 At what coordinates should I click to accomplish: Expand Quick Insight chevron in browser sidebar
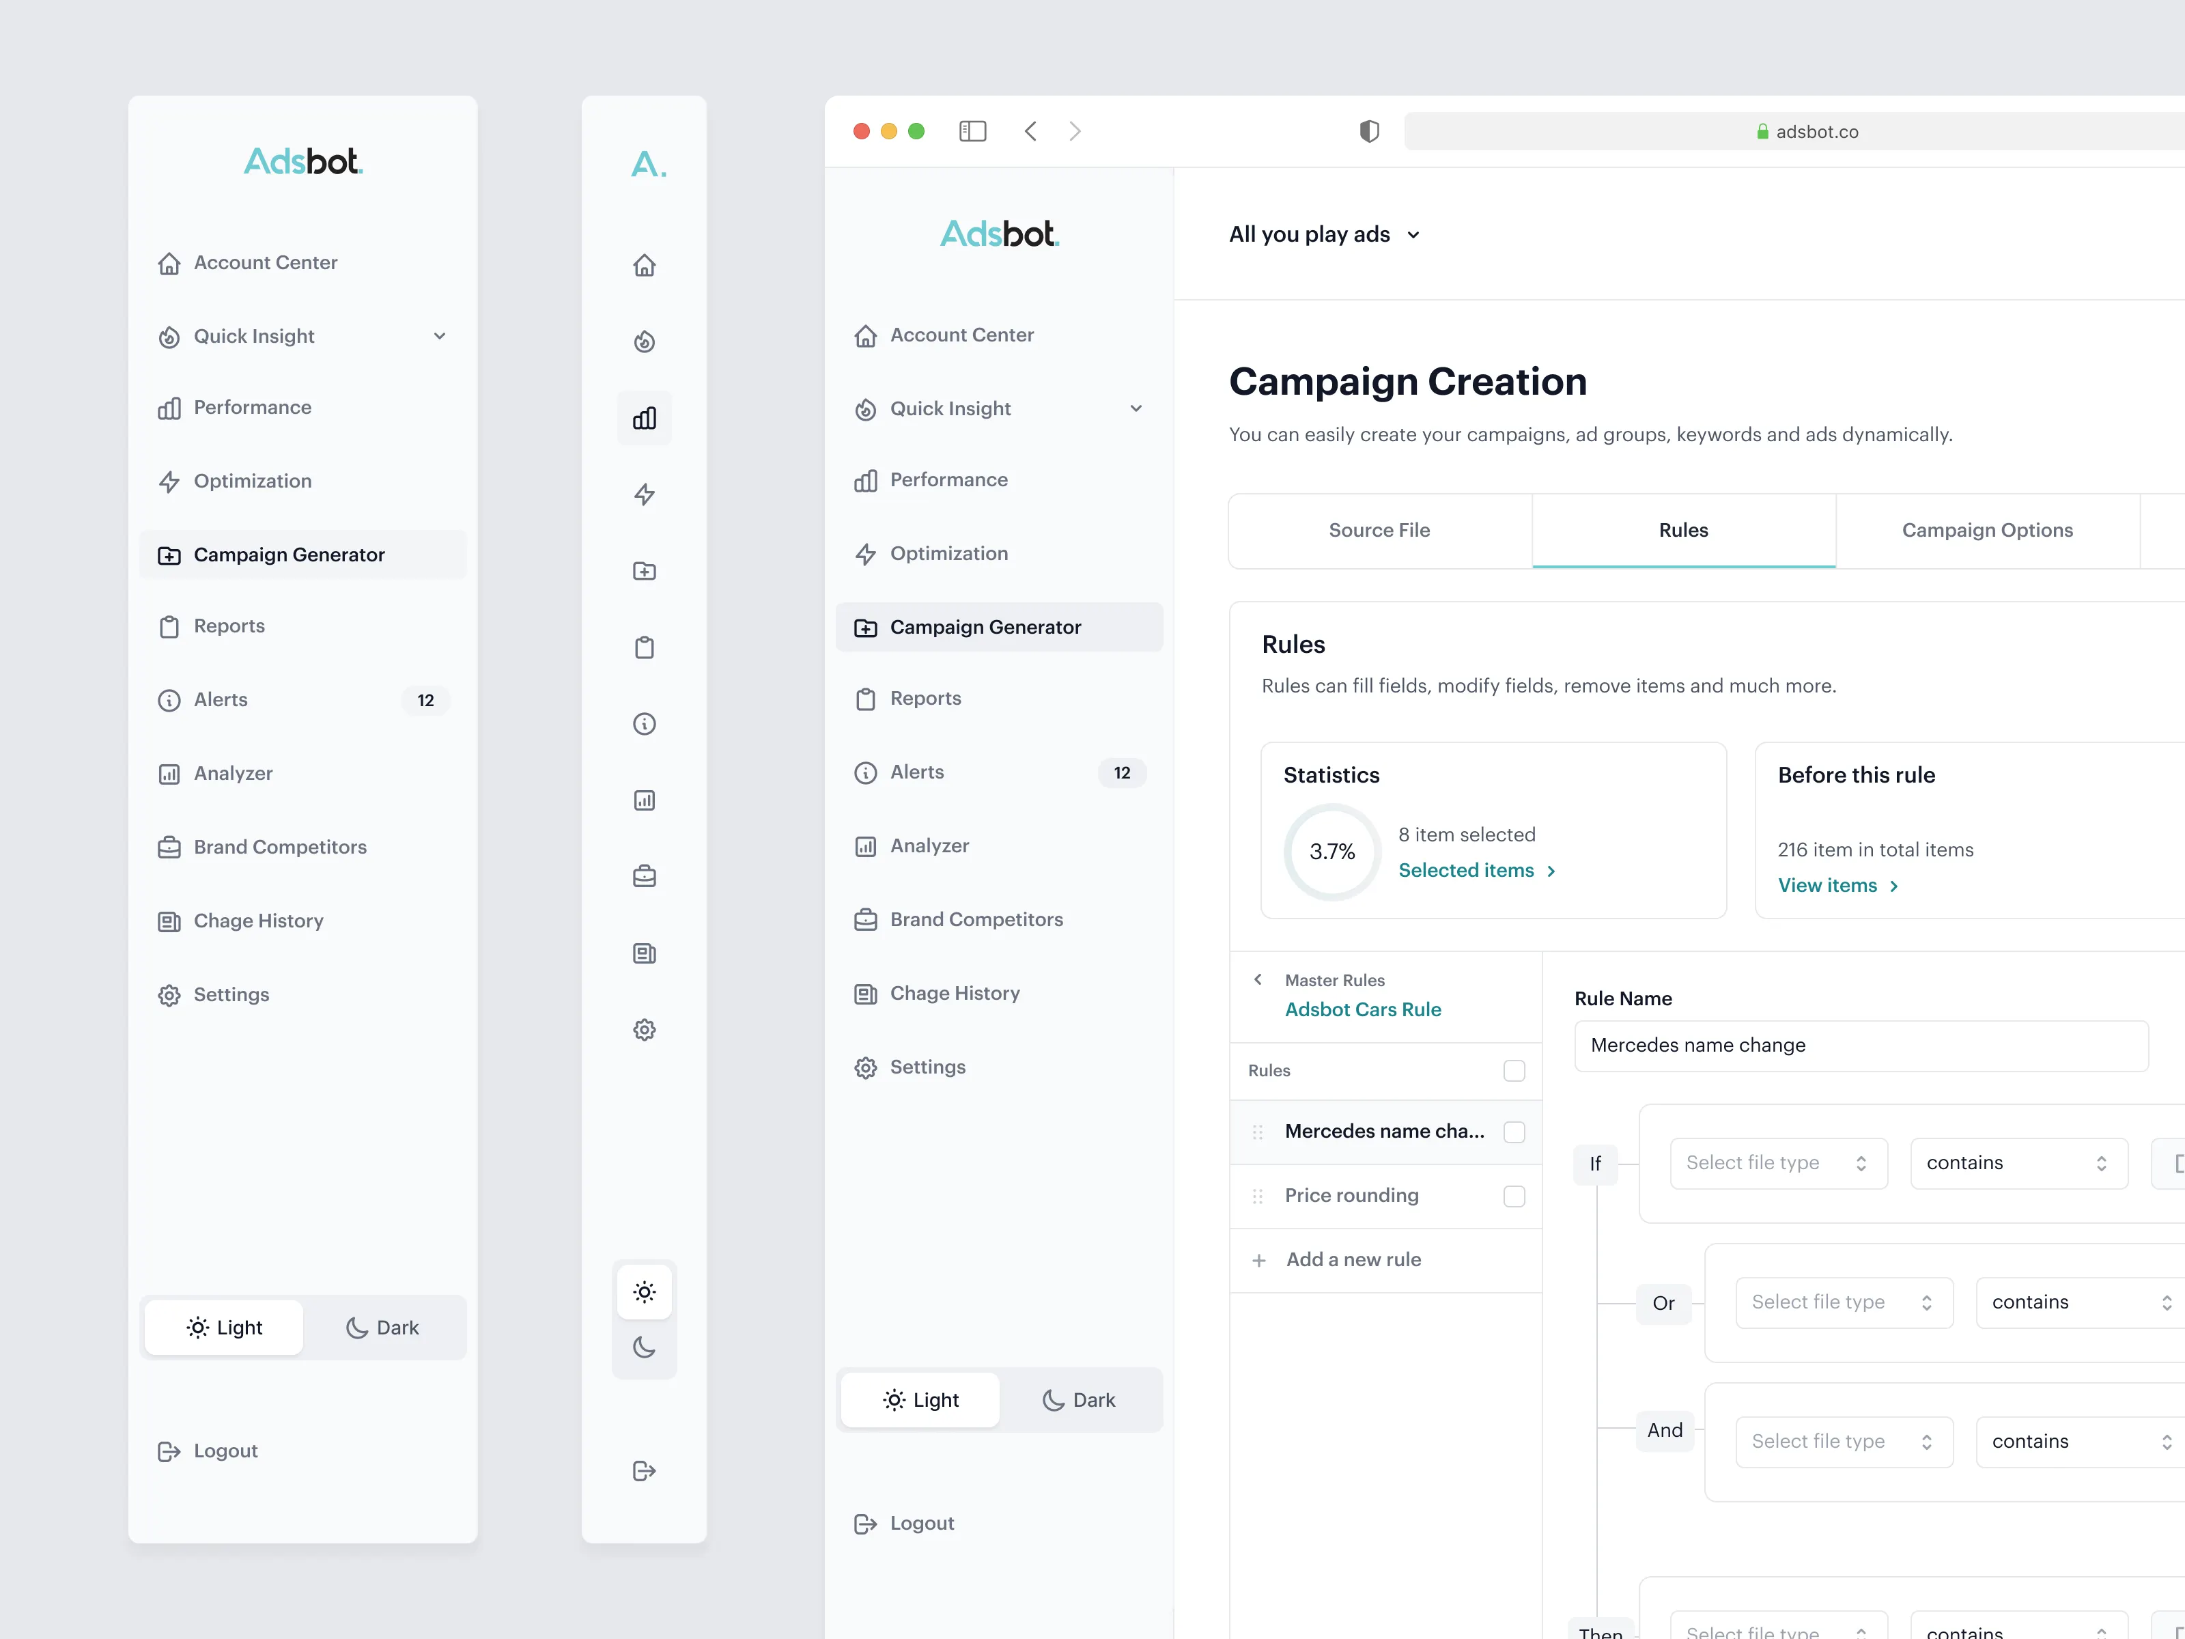pyautogui.click(x=1136, y=408)
